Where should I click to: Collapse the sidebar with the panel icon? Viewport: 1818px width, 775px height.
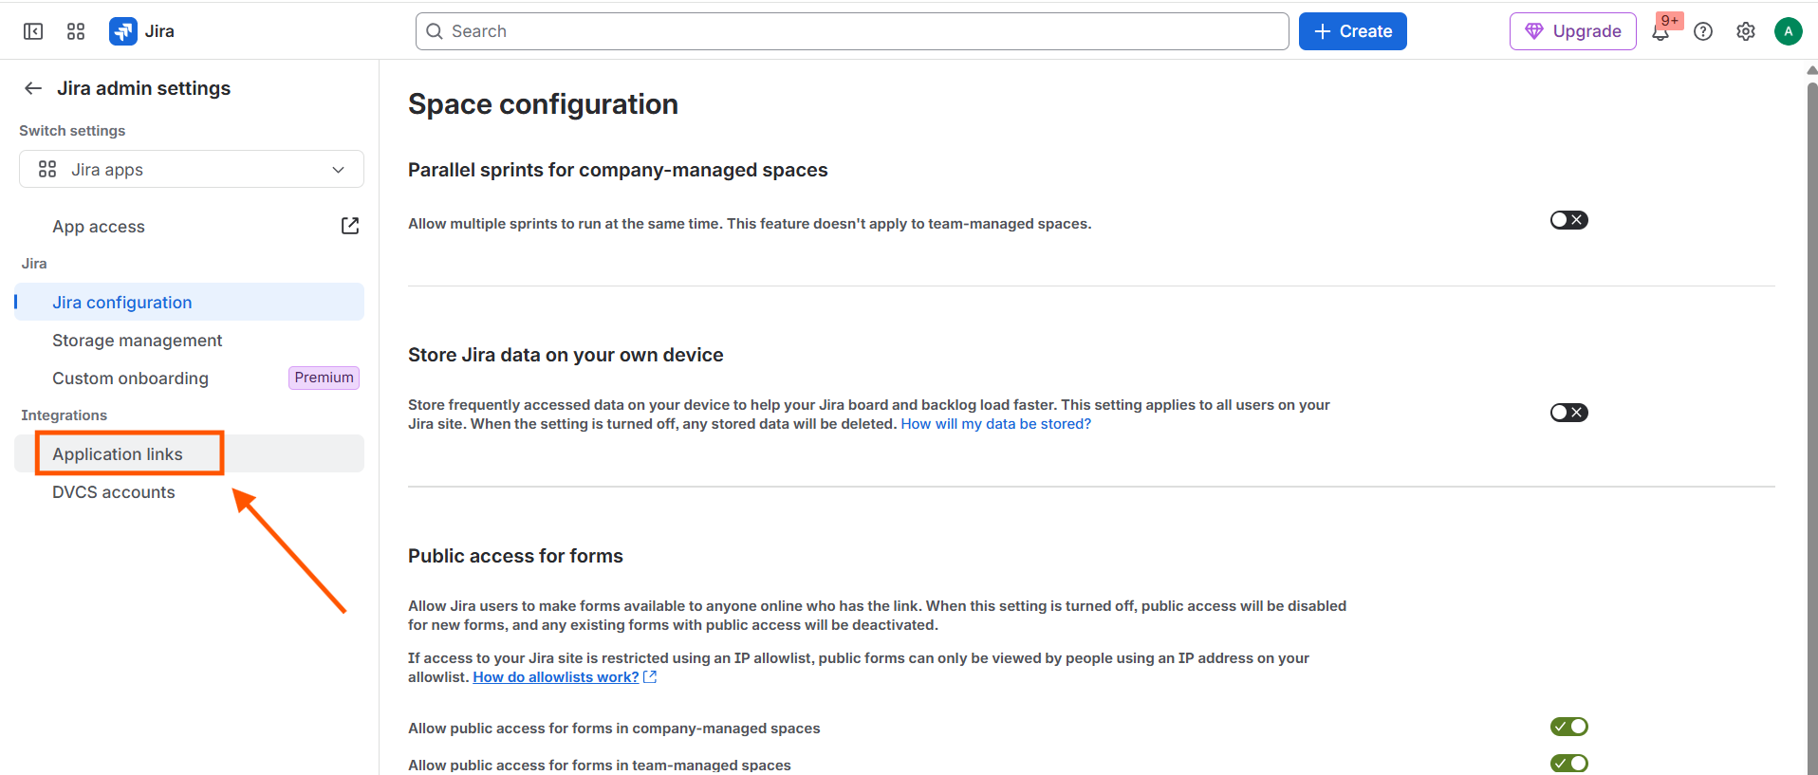pyautogui.click(x=33, y=31)
